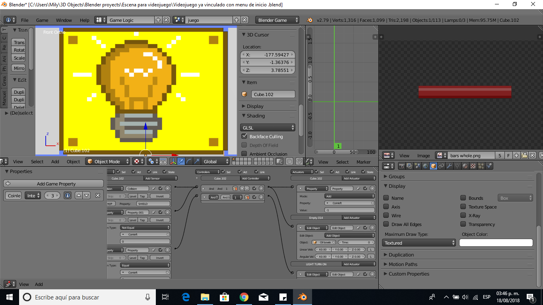Open the Game menu

(x=42, y=20)
